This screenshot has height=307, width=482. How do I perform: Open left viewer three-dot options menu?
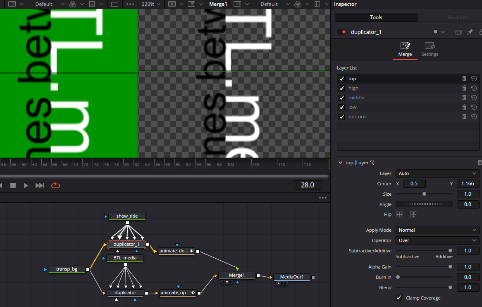tap(130, 4)
